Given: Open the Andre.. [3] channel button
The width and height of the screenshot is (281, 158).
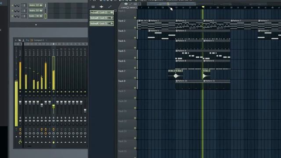Looking at the screenshot, I should pyautogui.click(x=36, y=11).
